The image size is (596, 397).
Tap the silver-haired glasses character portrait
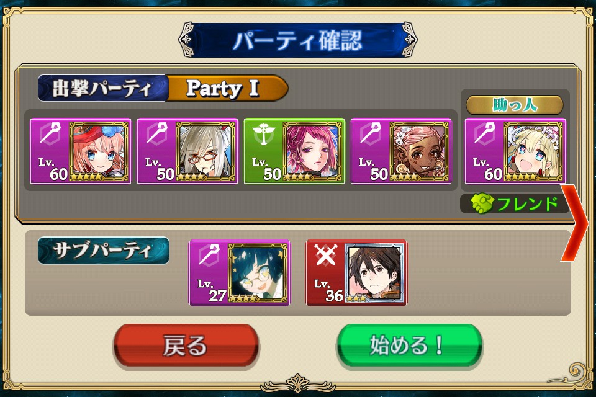205,151
